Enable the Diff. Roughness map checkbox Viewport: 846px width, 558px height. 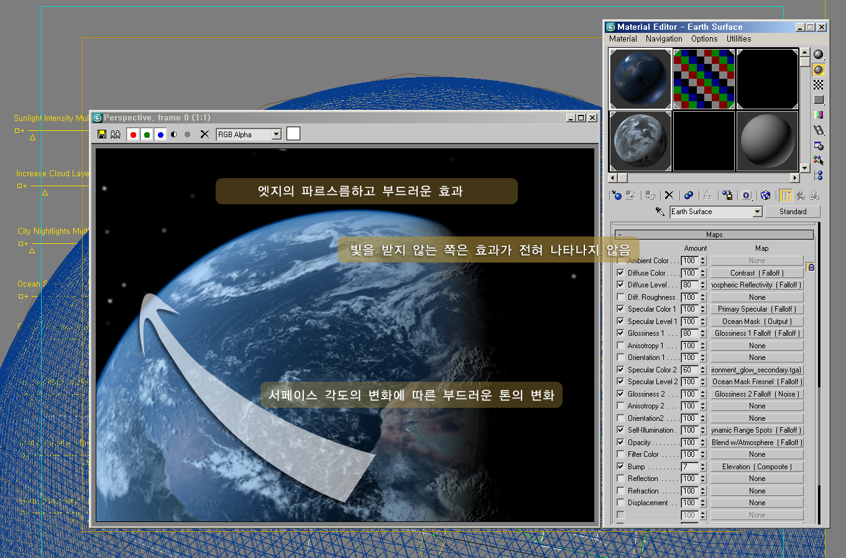pyautogui.click(x=620, y=297)
